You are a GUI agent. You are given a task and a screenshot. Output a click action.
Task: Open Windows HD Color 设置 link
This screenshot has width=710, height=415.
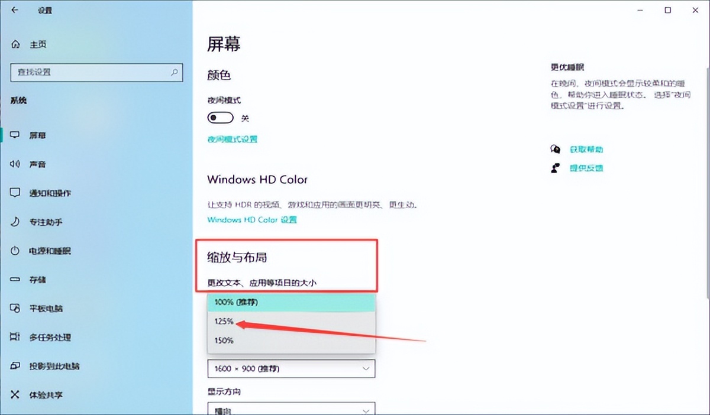click(x=252, y=219)
